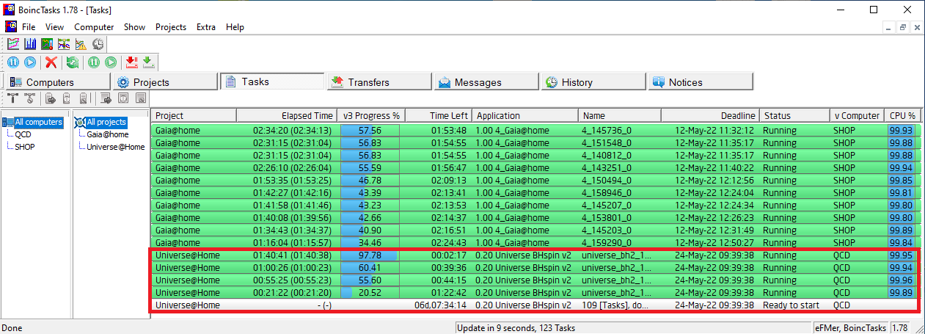Update project with green refresh arrows icon
Screen dimensions: 925x334
72,63
